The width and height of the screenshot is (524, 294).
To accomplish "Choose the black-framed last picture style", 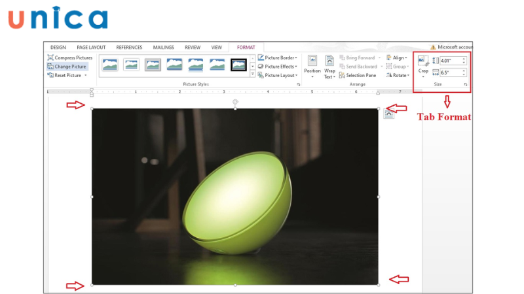I will pos(238,65).
